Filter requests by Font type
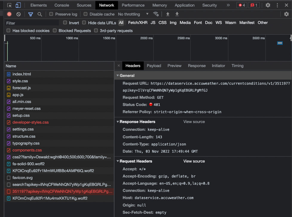The width and height of the screenshot is (292, 217). coord(198,22)
